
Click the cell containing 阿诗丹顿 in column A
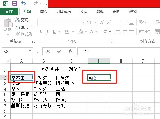coord(21,95)
